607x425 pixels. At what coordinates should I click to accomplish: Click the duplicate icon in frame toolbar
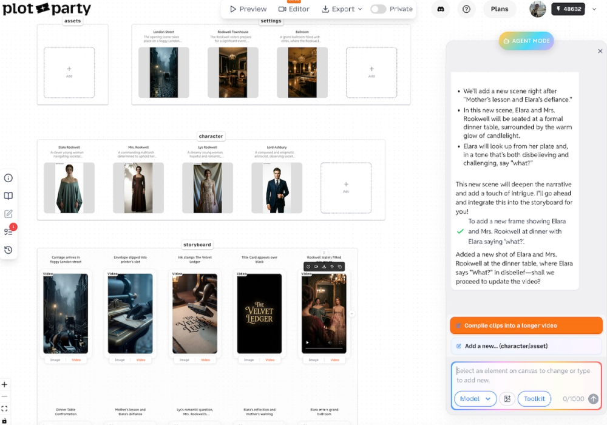tap(339, 267)
